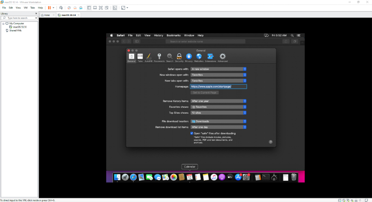Open the Privacy preferences pane

(x=189, y=58)
